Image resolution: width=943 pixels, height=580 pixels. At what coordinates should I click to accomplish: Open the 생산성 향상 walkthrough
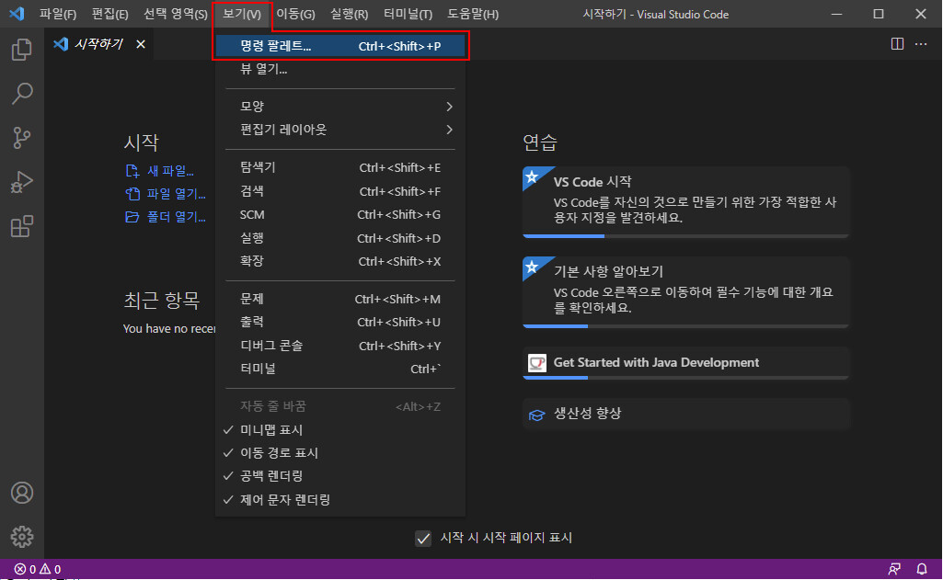(x=685, y=415)
